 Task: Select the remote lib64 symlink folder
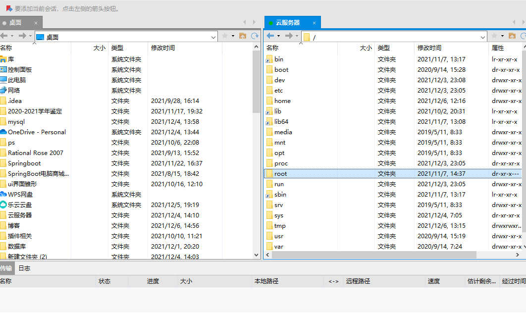pyautogui.click(x=277, y=122)
